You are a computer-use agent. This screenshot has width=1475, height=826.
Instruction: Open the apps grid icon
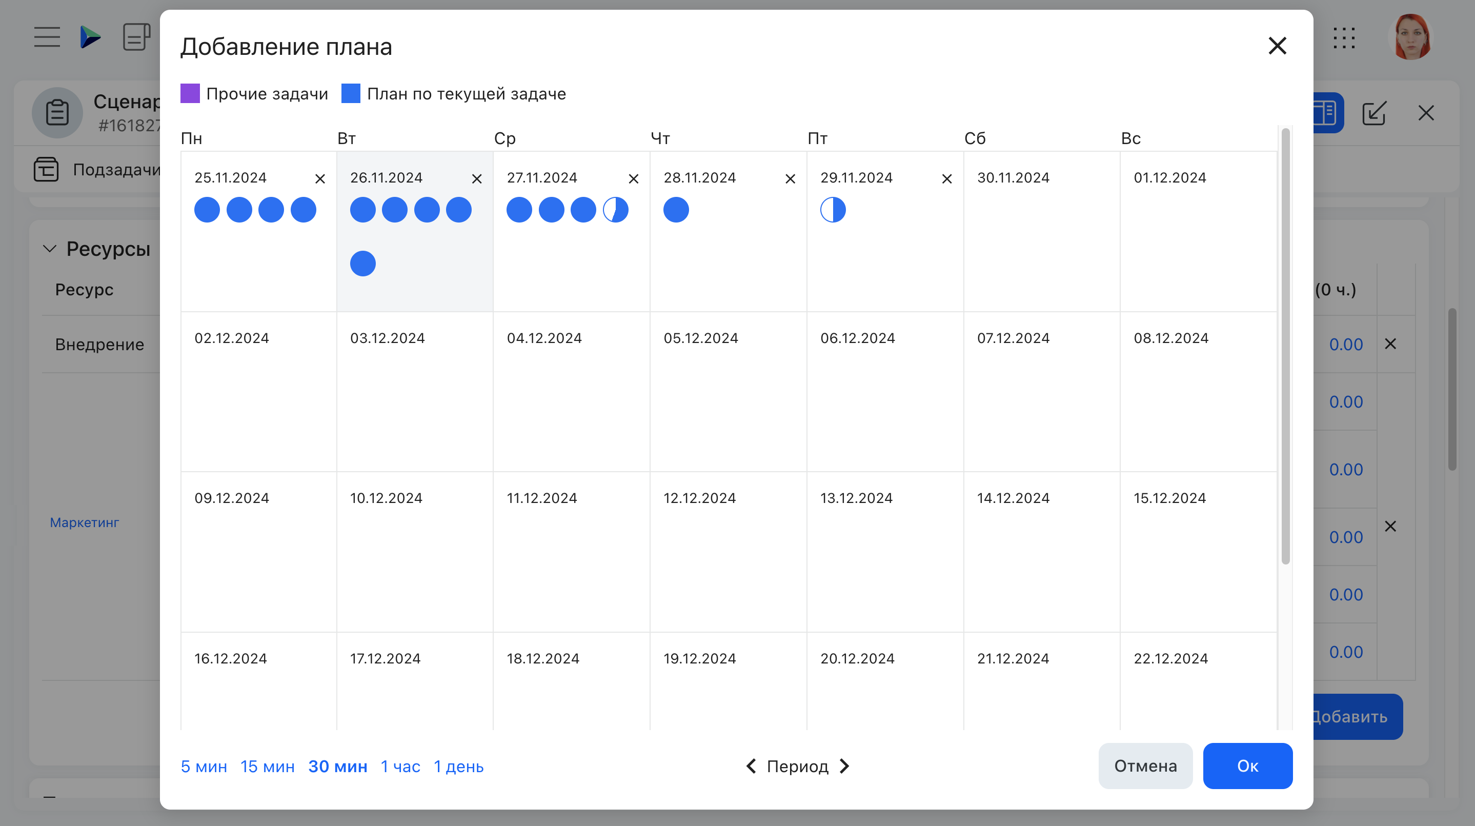coord(1344,38)
